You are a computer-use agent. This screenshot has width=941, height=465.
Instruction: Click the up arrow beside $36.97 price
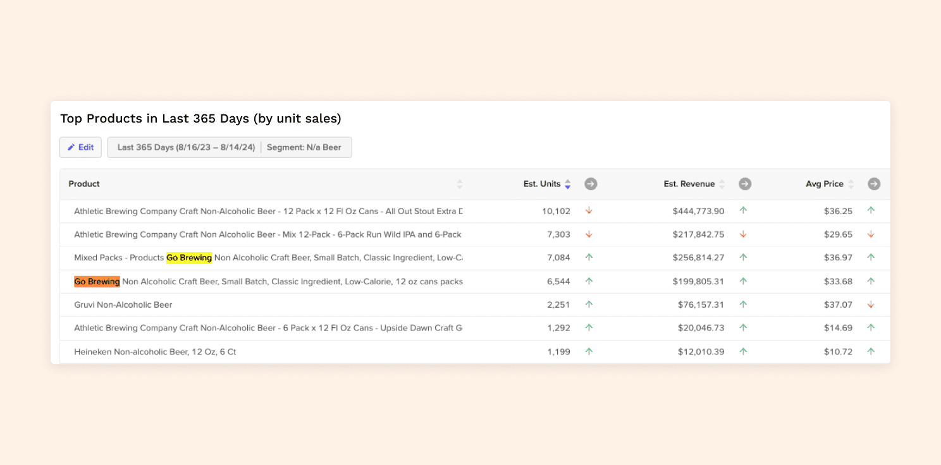pyautogui.click(x=871, y=257)
